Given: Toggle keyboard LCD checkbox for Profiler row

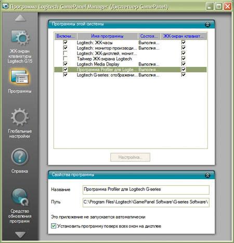Looking at the screenshot, I should pyautogui.click(x=183, y=70).
